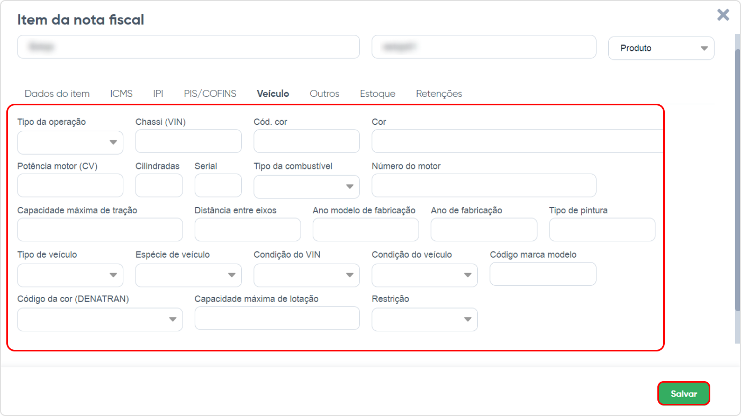Switch to the PIS/COFINS tab
The image size is (741, 416).
[x=210, y=93]
